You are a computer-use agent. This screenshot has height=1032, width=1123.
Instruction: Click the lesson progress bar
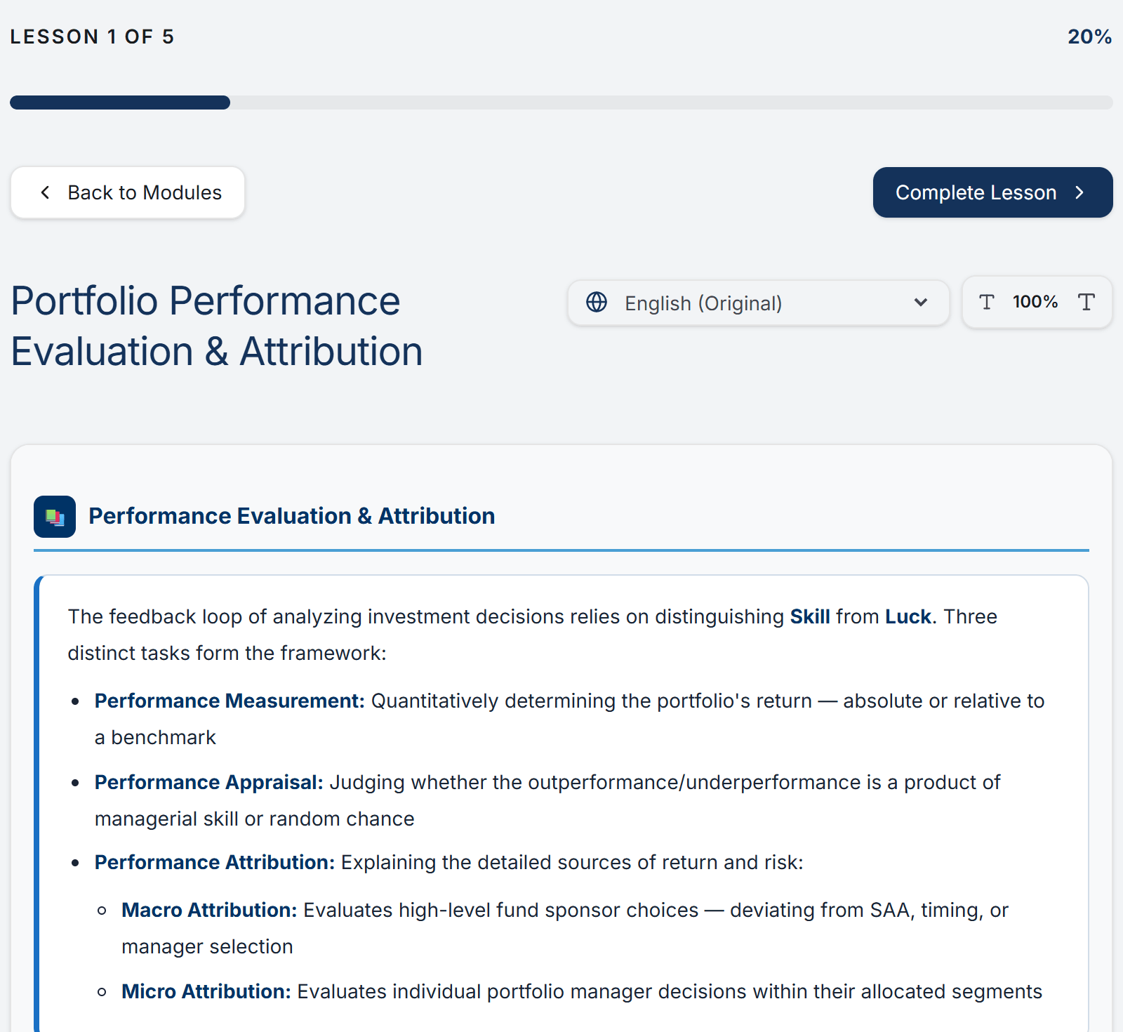[561, 102]
